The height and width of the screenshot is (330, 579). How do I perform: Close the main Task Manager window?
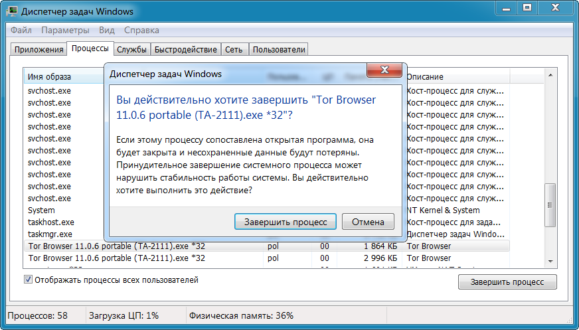(555, 8)
